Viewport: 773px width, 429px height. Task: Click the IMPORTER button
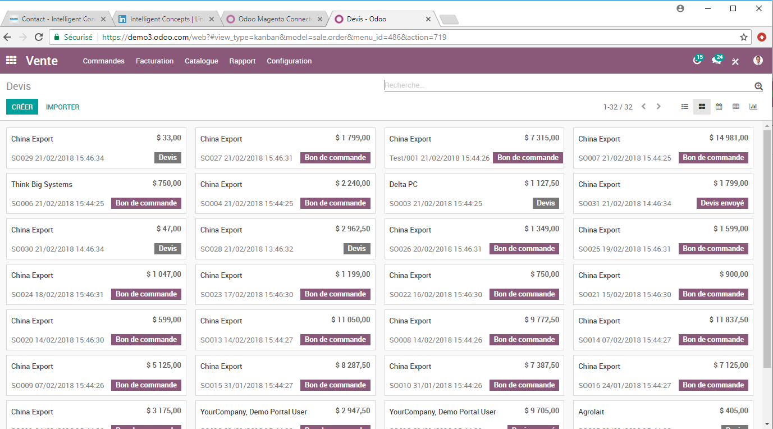pyautogui.click(x=63, y=107)
